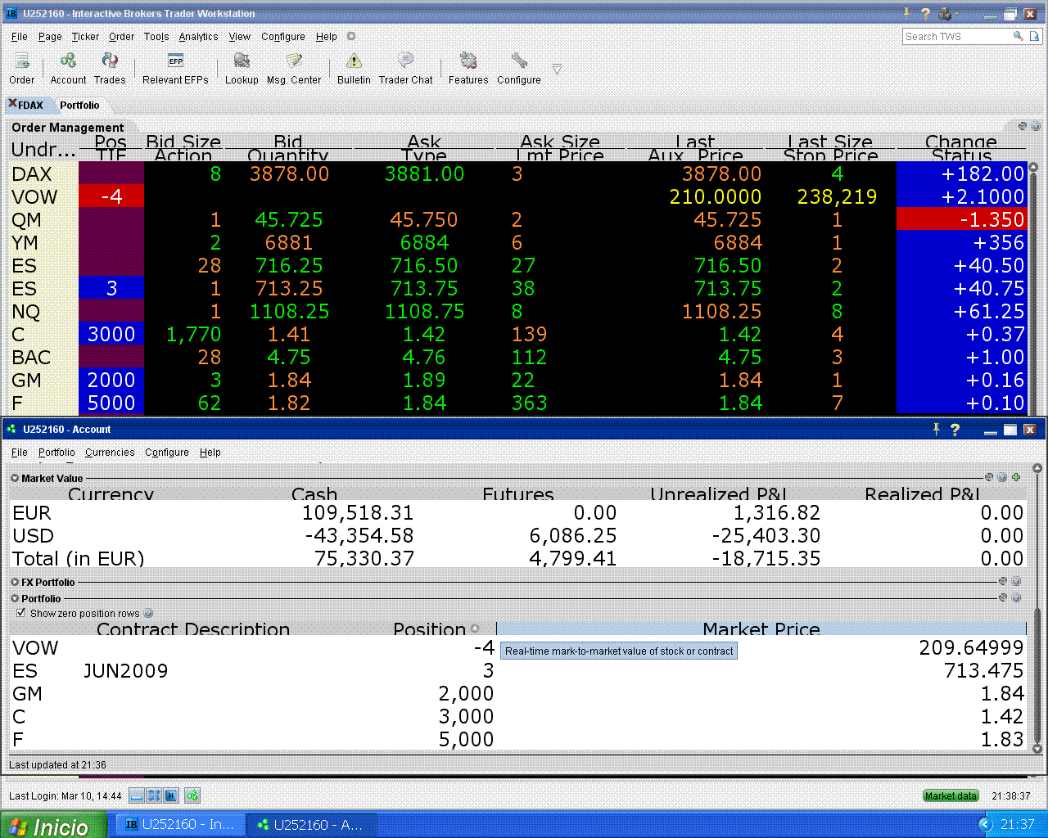Click the round icon next to Help menu
The width and height of the screenshot is (1048, 838).
[x=351, y=36]
